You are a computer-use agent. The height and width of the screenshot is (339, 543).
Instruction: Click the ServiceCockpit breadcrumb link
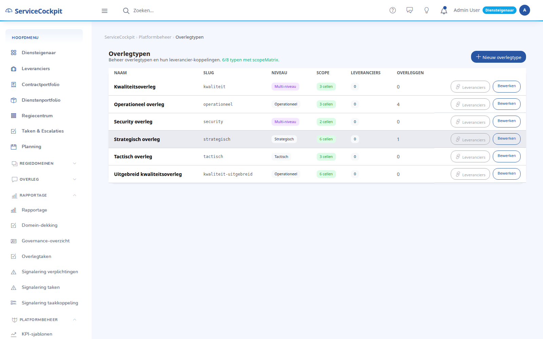click(119, 37)
